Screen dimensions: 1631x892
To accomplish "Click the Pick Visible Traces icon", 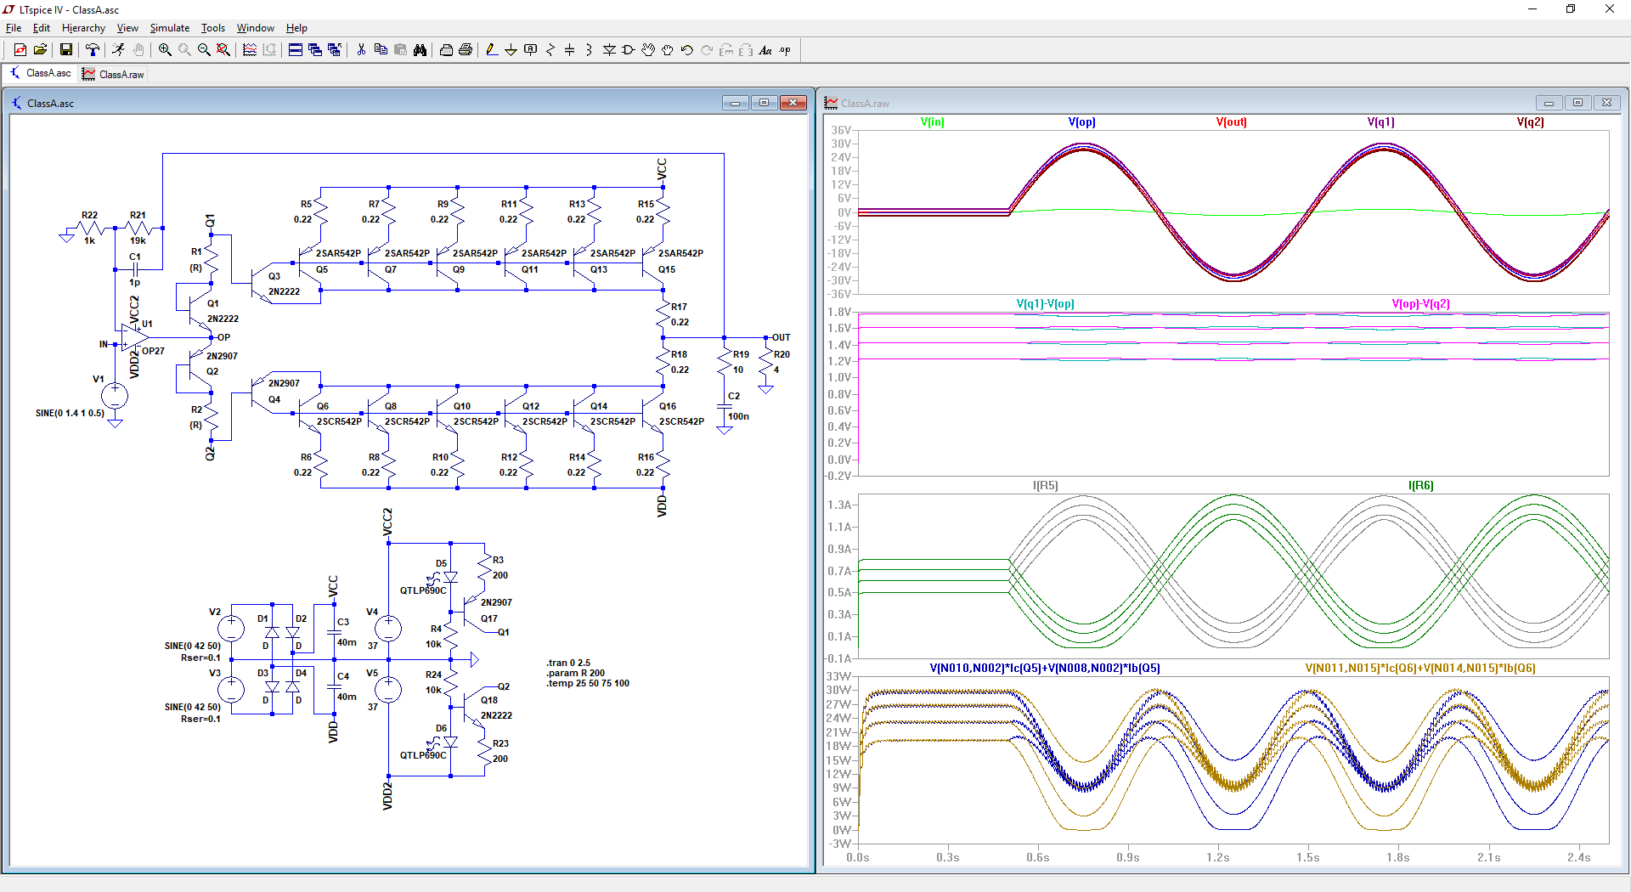I will pyautogui.click(x=250, y=50).
